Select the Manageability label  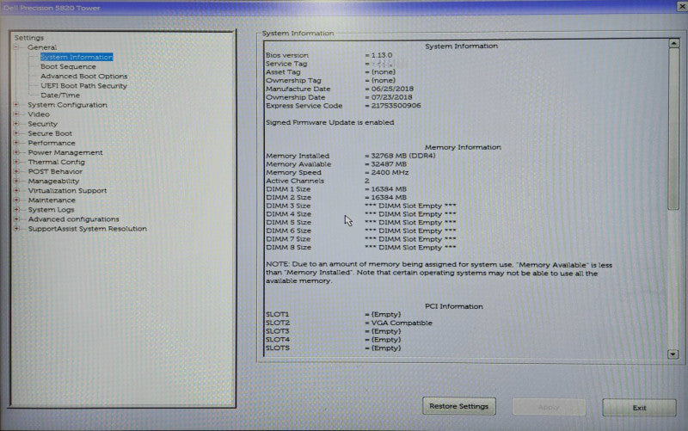(53, 181)
